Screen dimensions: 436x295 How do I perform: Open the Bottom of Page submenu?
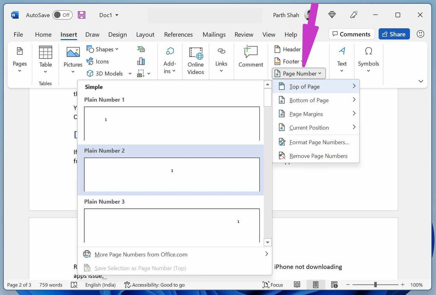pyautogui.click(x=316, y=100)
